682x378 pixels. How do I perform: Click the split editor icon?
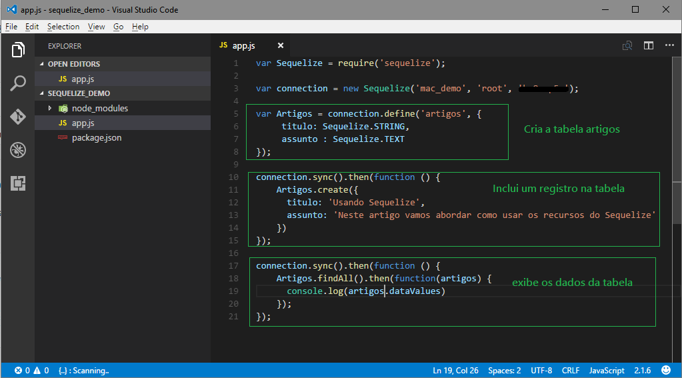point(649,46)
